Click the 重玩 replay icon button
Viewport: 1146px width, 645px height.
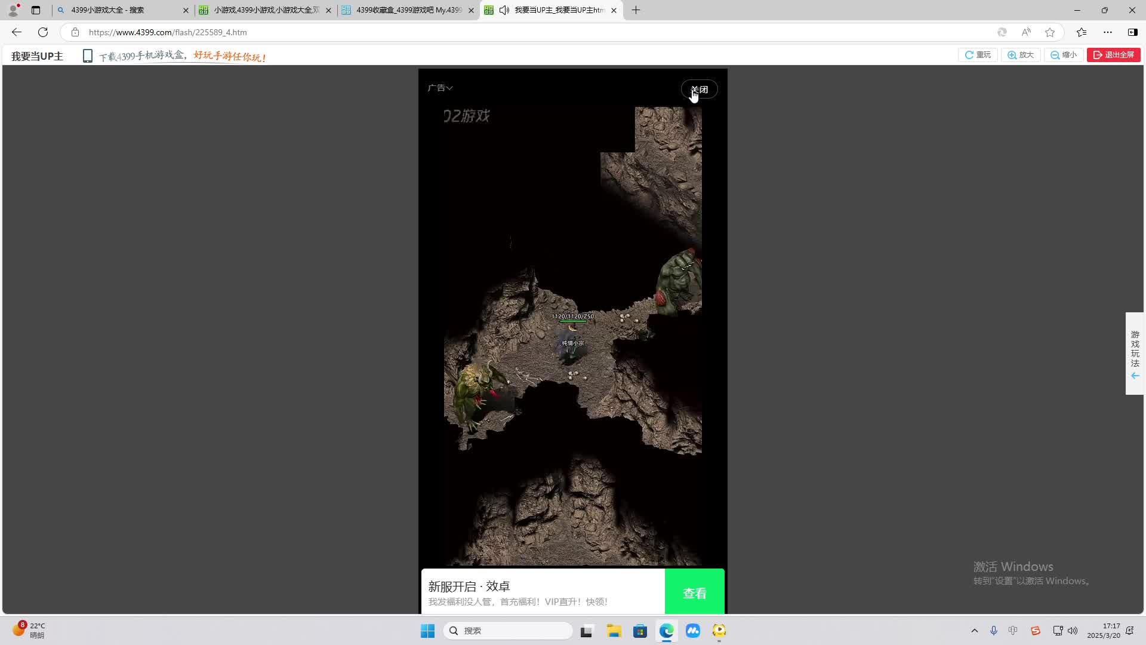click(x=978, y=55)
